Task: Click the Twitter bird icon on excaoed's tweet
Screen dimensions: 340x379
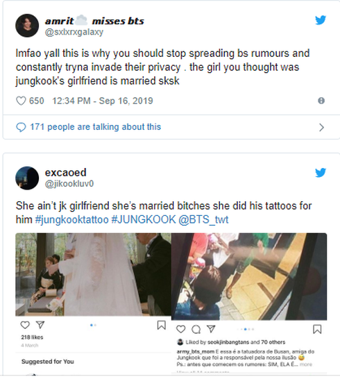Action: (321, 173)
